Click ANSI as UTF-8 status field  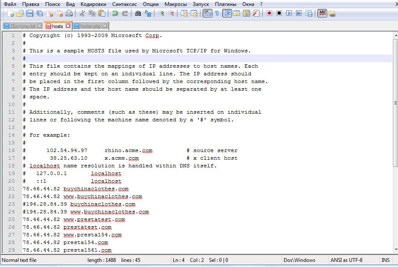(x=346, y=260)
